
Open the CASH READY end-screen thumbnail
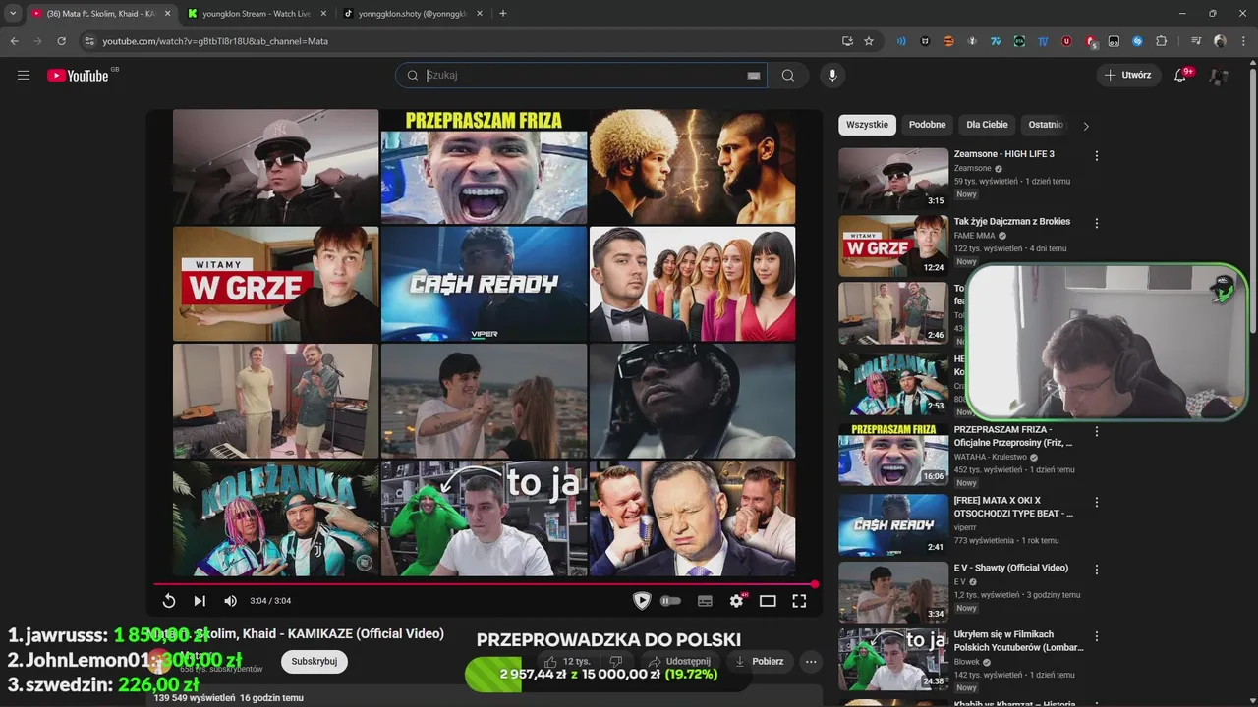tap(484, 284)
